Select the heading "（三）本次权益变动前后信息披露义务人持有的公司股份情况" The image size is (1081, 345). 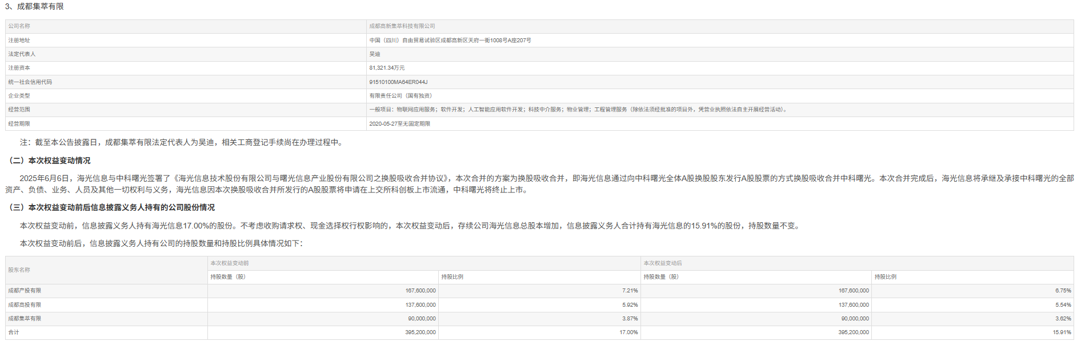(110, 207)
